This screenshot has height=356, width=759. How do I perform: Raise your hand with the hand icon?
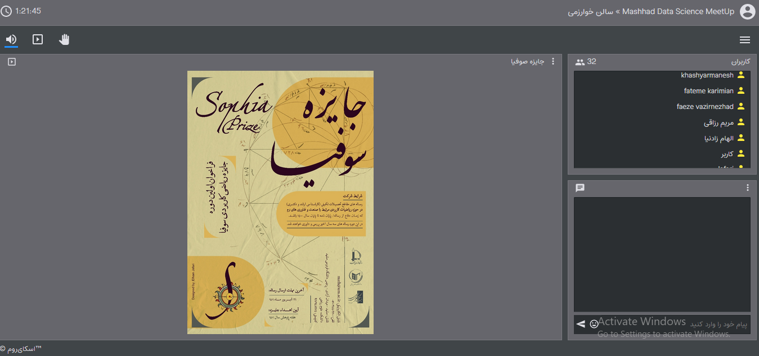point(64,39)
